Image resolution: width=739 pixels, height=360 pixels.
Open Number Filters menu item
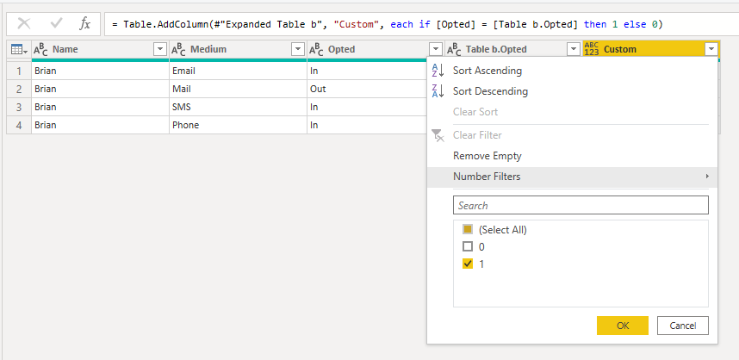pos(572,177)
